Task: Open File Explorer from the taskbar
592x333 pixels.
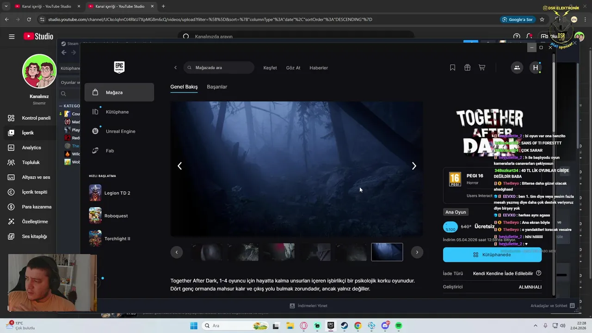Action: 290,326
